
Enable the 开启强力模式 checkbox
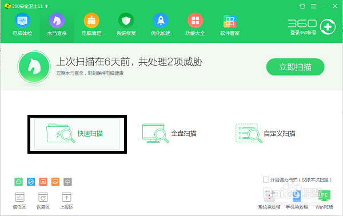(266, 179)
